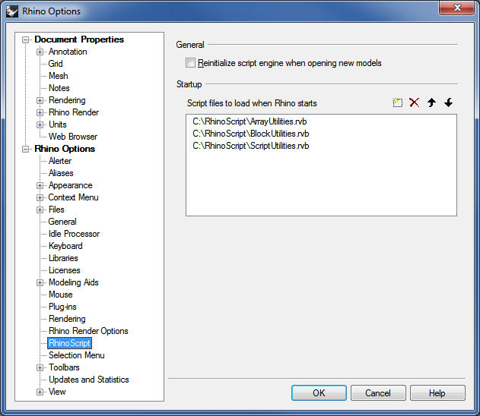Image resolution: width=480 pixels, height=416 pixels.
Task: Open the Web Browser page
Action: pyautogui.click(x=73, y=137)
